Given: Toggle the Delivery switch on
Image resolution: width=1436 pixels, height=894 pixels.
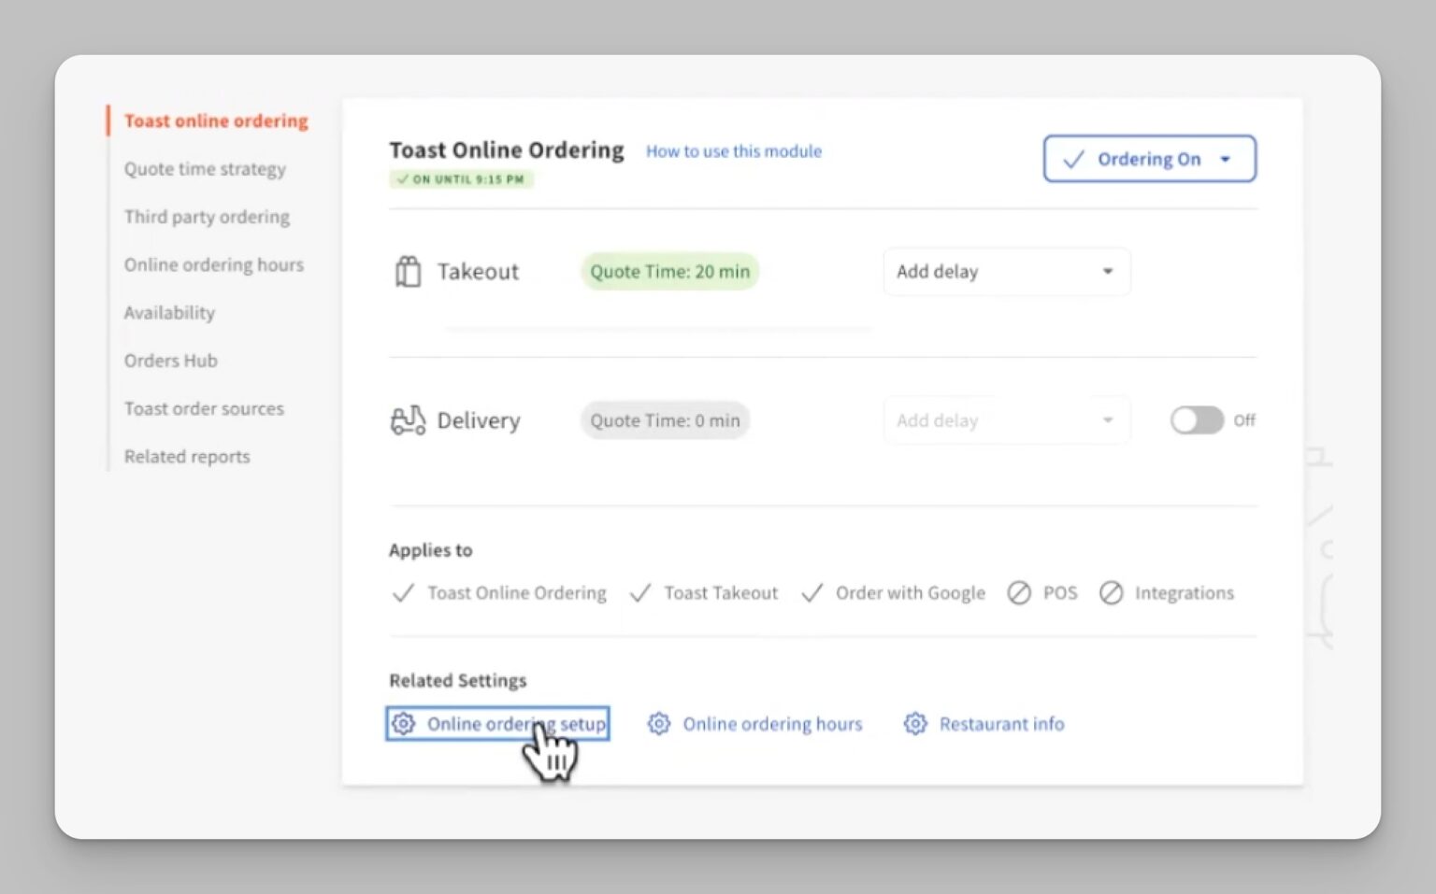Looking at the screenshot, I should pyautogui.click(x=1197, y=420).
